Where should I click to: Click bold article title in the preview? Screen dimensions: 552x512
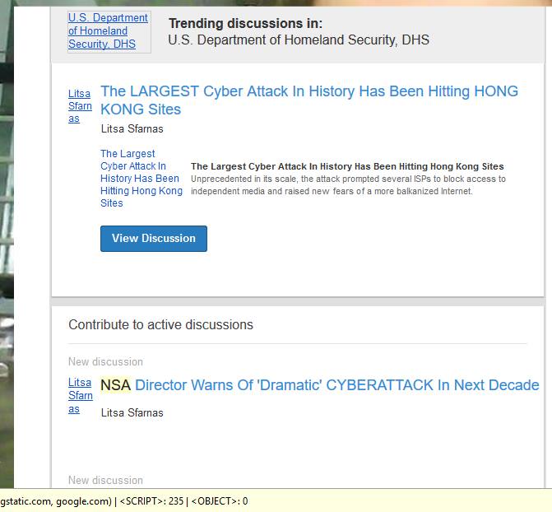point(347,166)
